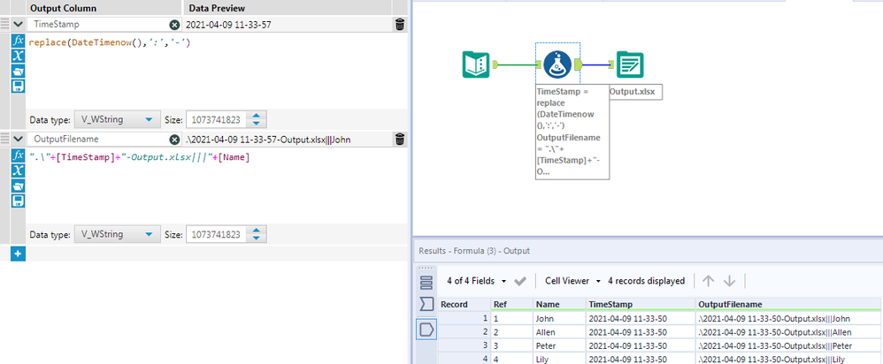Click the OutputFilename expression editor text
This screenshot has width=883, height=364.
pos(139,157)
